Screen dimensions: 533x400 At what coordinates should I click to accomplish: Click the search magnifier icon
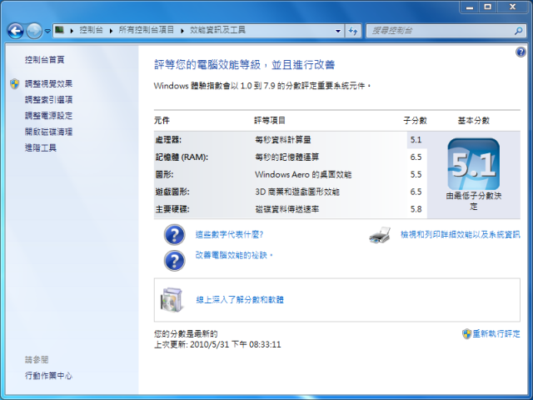pos(518,31)
